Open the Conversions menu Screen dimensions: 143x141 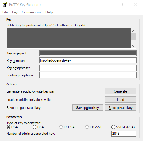point(31,12)
